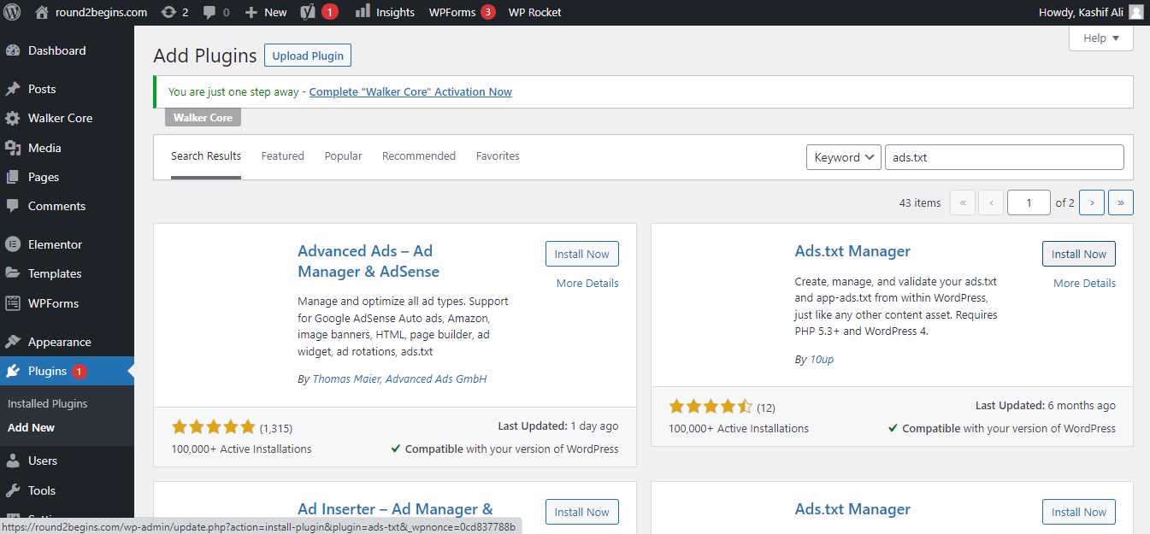Image resolution: width=1150 pixels, height=534 pixels.
Task: Switch to the Popular tab
Action: coord(343,156)
